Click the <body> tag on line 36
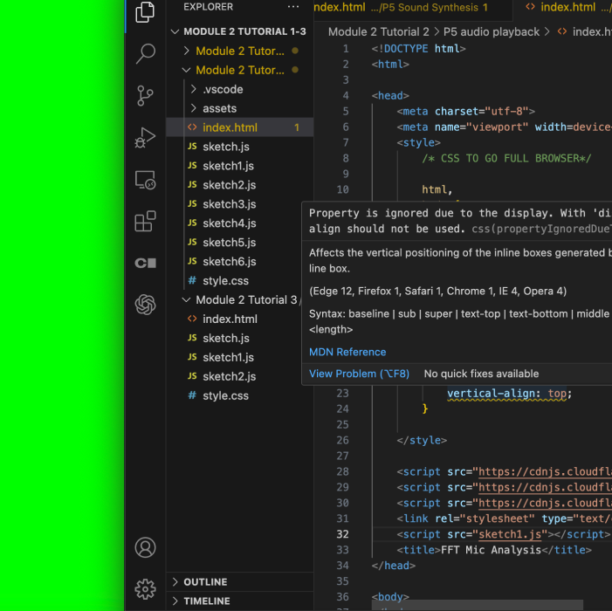This screenshot has width=612, height=611. tap(390, 596)
